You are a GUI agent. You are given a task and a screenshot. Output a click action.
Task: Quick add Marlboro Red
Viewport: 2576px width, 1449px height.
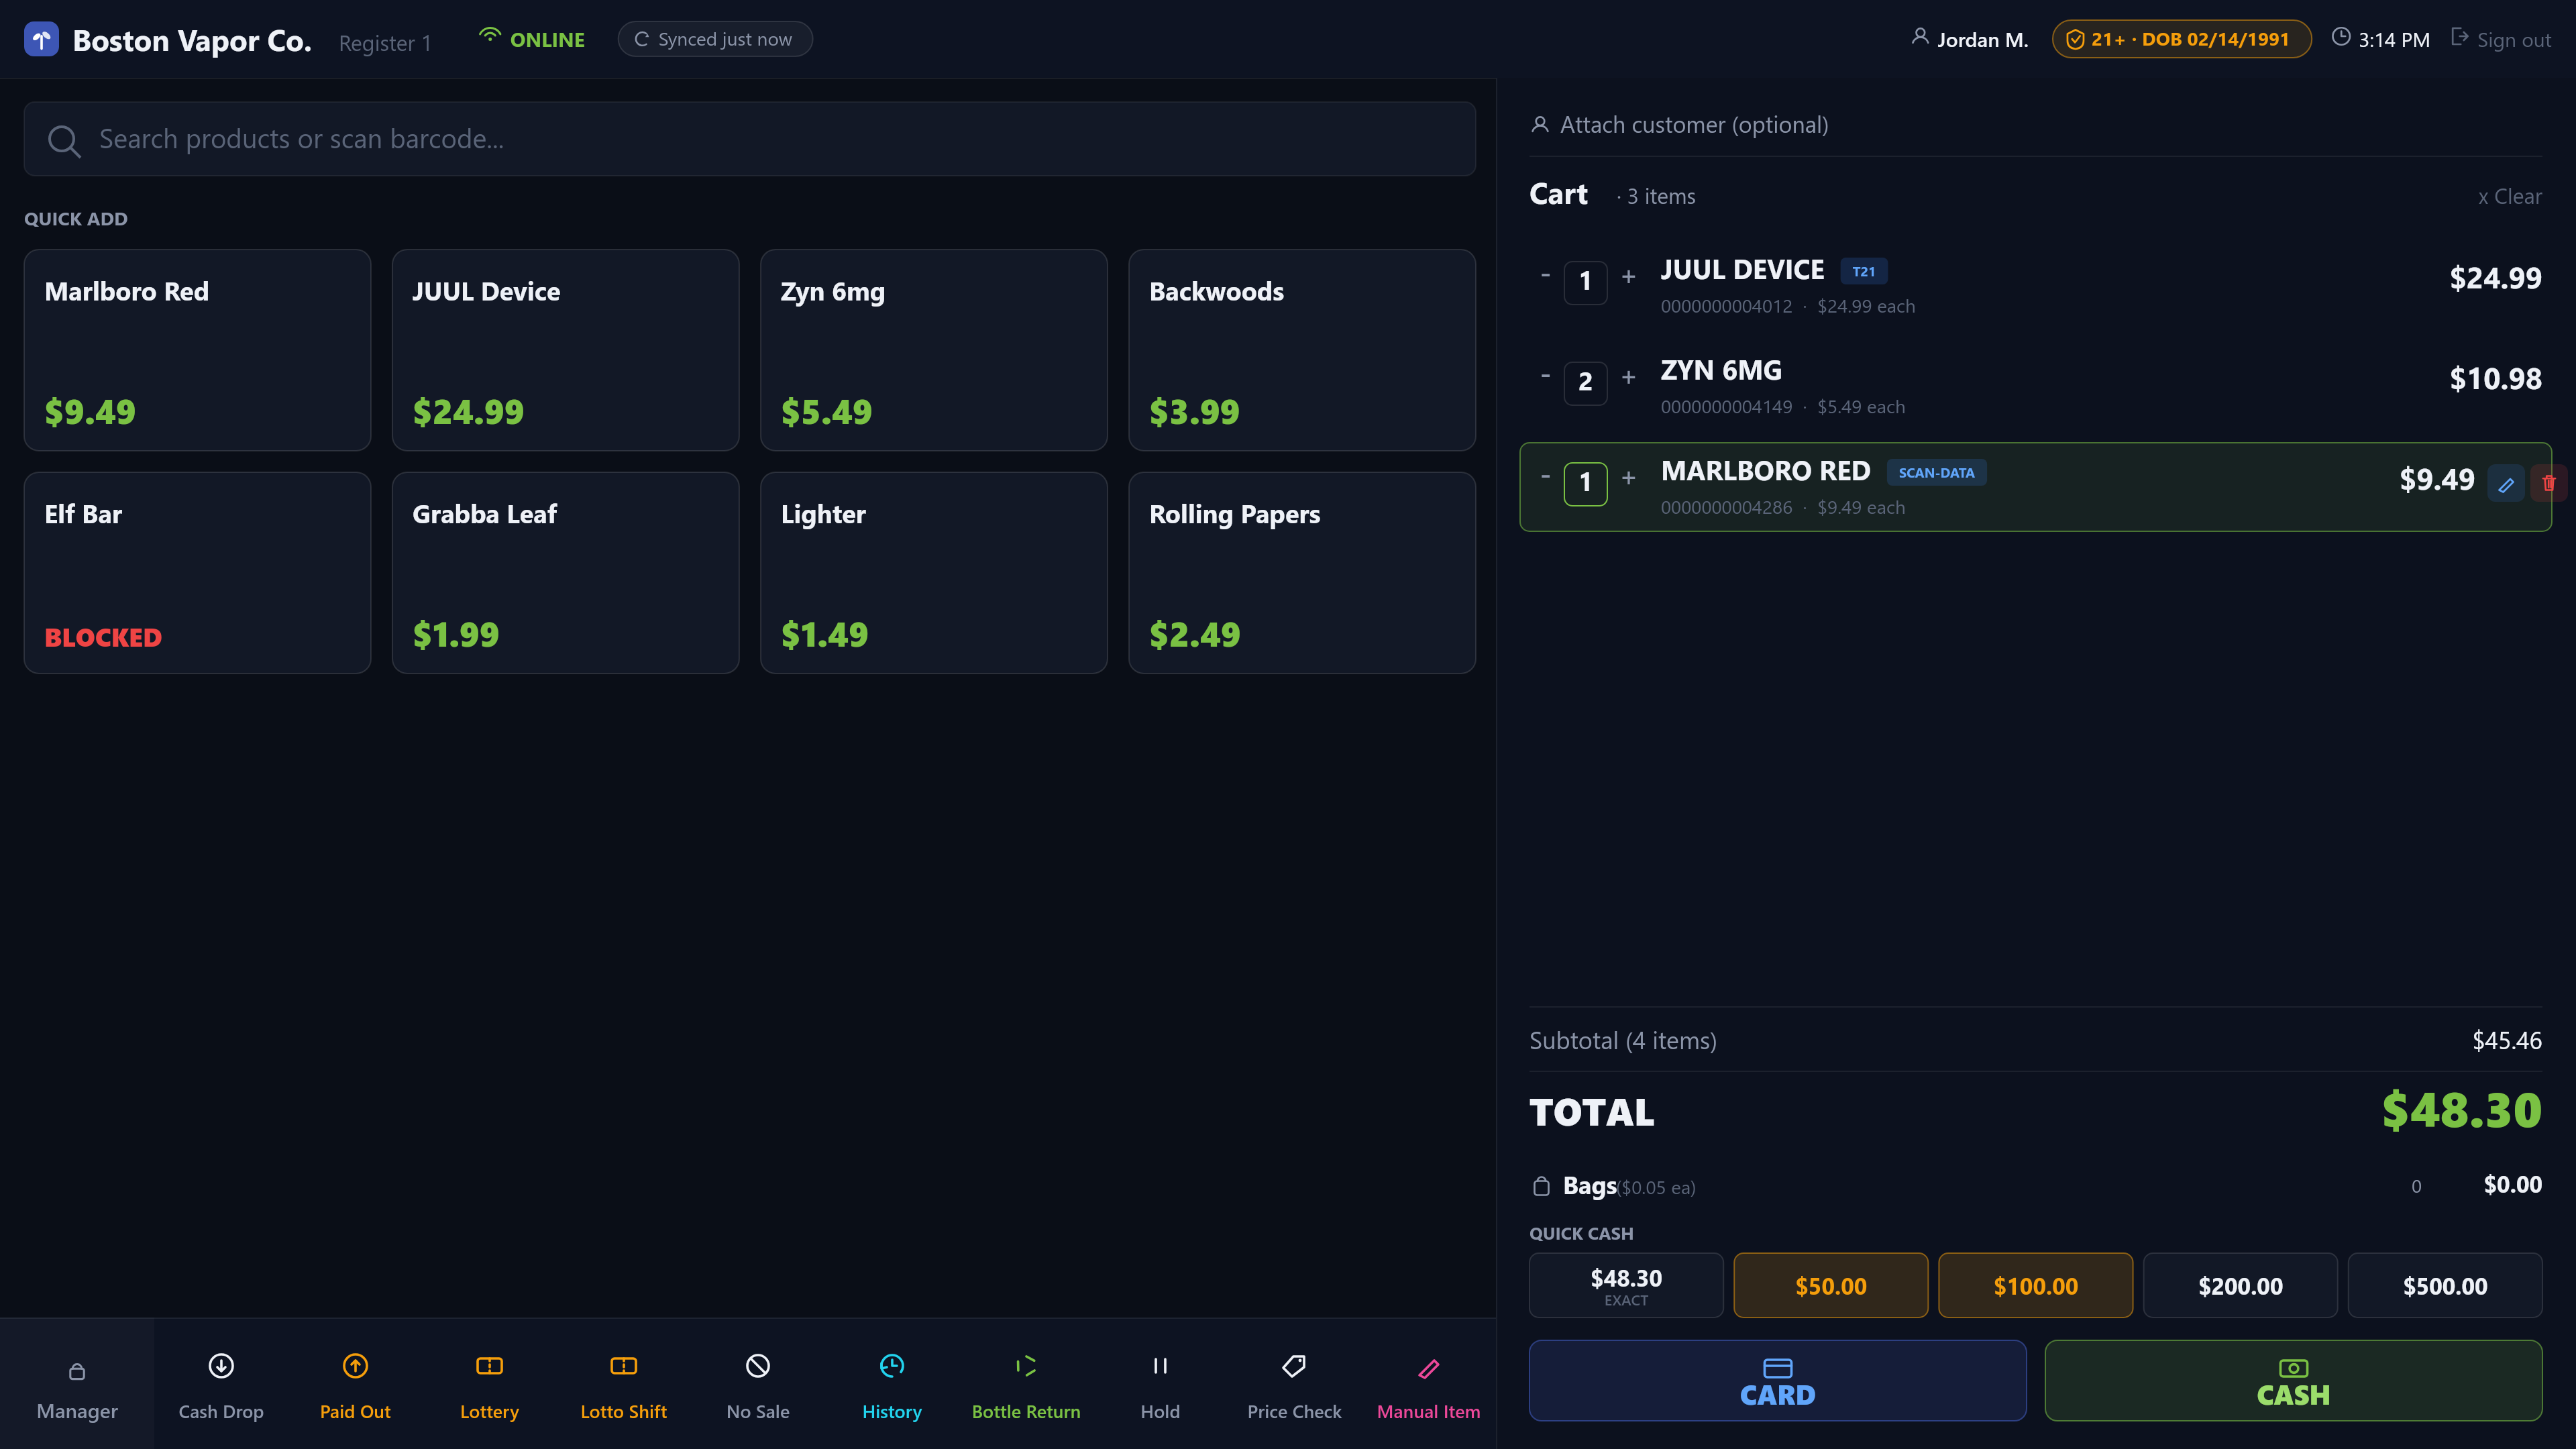coord(197,350)
